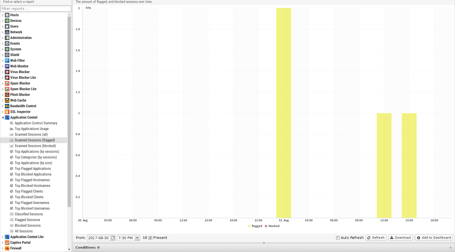Click the Download button
Viewport: 455px width, 252px height.
(400, 238)
